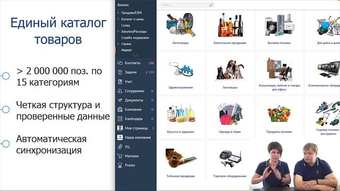Select the Одежда и обувь image
Viewport: 340px width, 191px height.
(230, 114)
